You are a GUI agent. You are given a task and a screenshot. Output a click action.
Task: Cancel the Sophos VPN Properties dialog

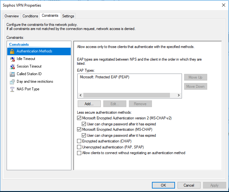click(x=189, y=185)
